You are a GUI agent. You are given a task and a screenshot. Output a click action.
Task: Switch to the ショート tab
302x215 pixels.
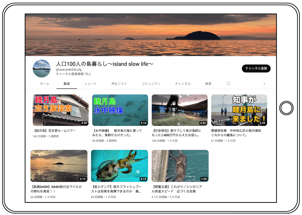coord(91,84)
